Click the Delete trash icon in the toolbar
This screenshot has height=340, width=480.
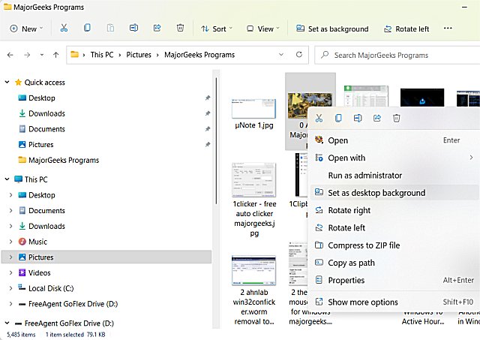(x=180, y=29)
